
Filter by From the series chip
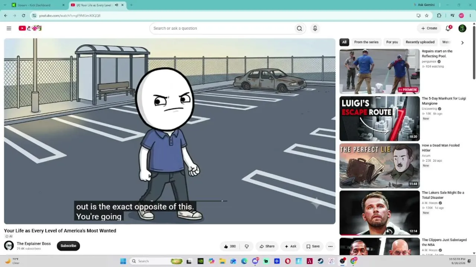[366, 42]
